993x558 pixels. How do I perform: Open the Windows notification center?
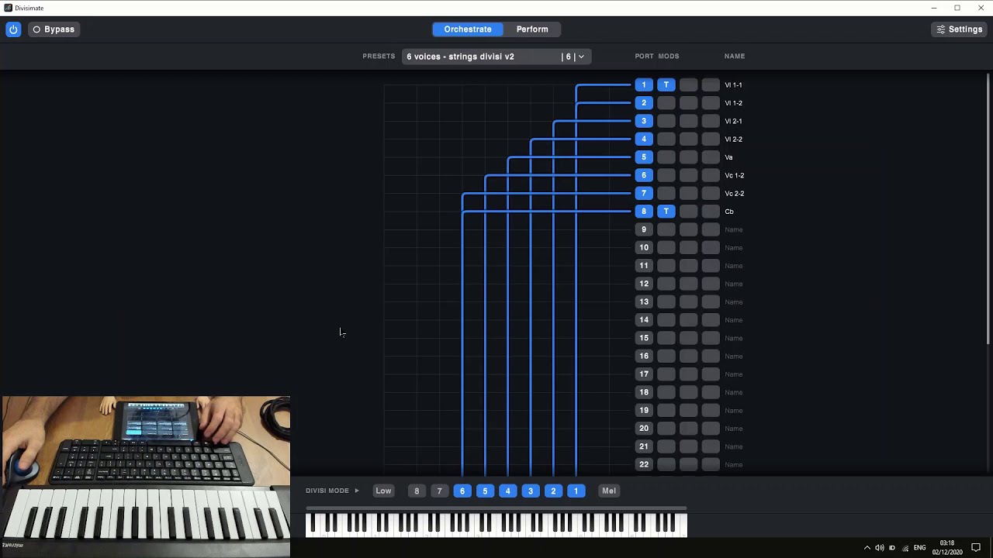[x=976, y=548]
